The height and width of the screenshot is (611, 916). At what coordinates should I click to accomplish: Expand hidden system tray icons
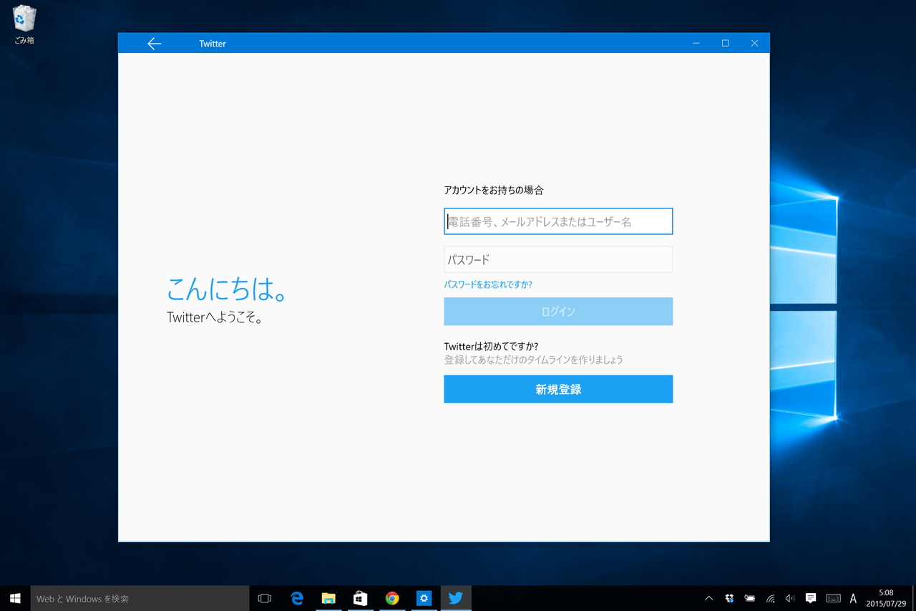click(708, 598)
